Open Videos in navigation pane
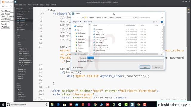Screen dimensions: 191x107 point(79,51)
